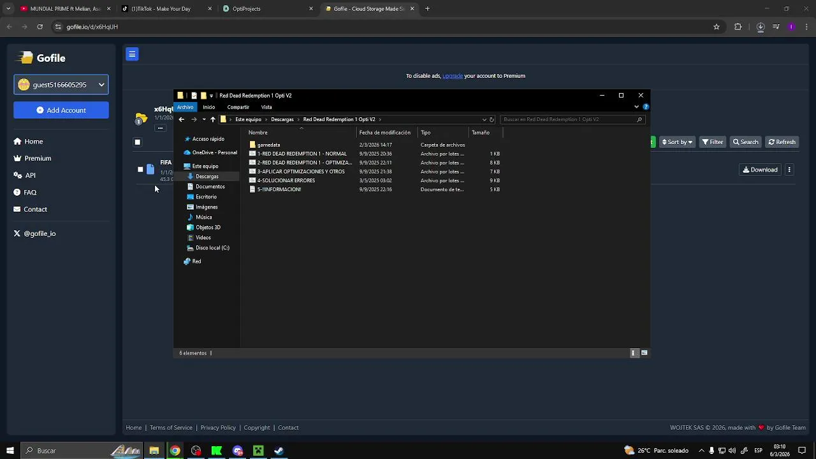Open the gamedata folder in Explorer
Viewport: 816px width, 459px height.
pyautogui.click(x=268, y=145)
